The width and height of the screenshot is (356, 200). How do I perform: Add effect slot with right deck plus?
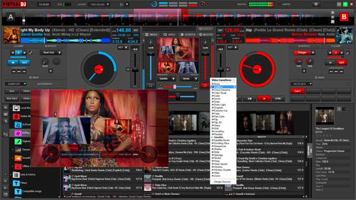(x=304, y=71)
